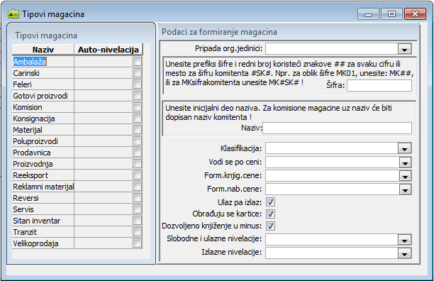Image resolution: width=434 pixels, height=281 pixels.
Task: Expand the Klasifikacija dropdown
Action: tap(404, 148)
